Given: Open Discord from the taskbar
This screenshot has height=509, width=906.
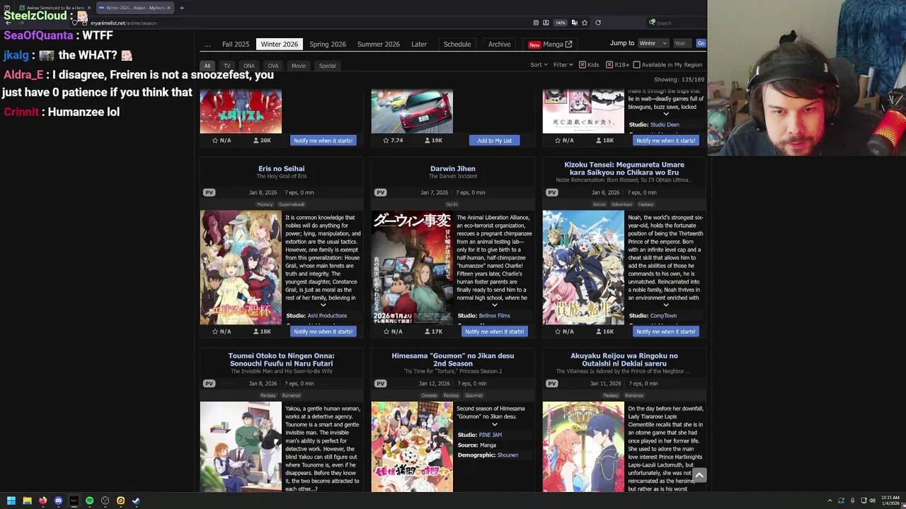Looking at the screenshot, I should coord(58,501).
